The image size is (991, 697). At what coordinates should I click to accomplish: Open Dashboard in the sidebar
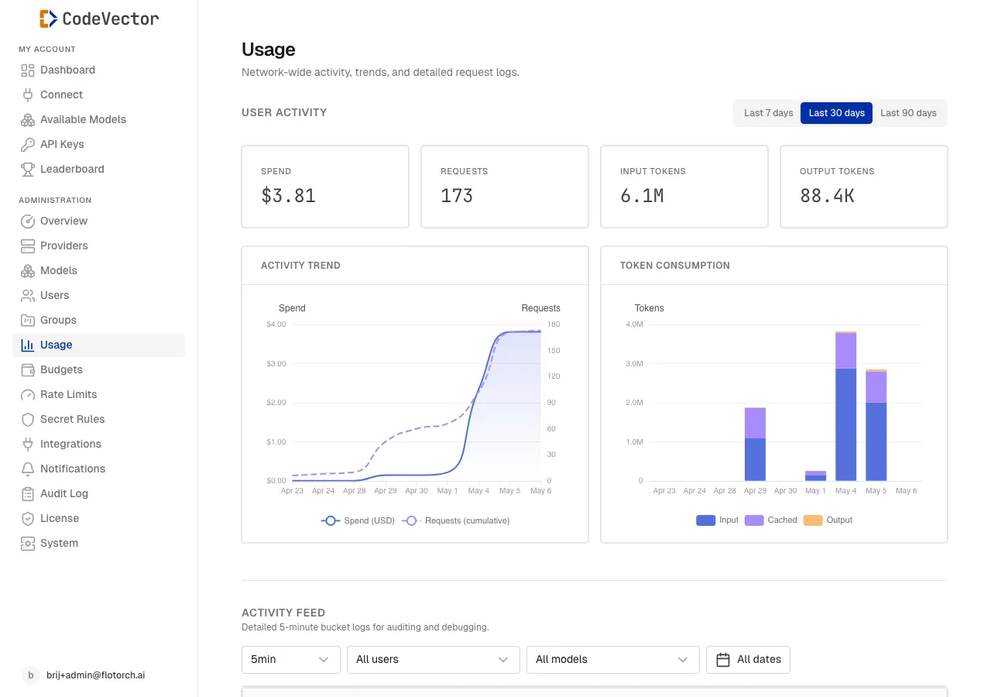coord(98,70)
